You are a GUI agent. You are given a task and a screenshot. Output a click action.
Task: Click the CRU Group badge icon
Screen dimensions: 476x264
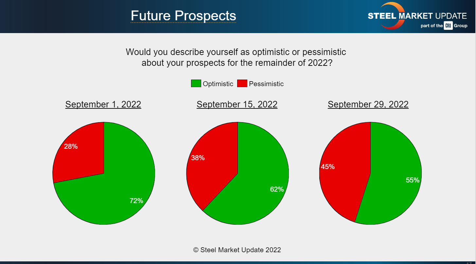point(448,26)
